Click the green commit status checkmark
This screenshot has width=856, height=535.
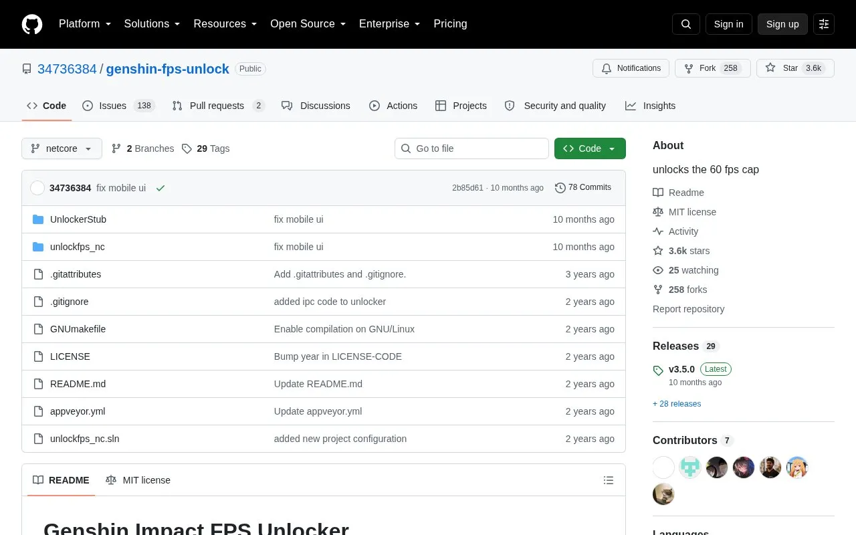click(160, 188)
